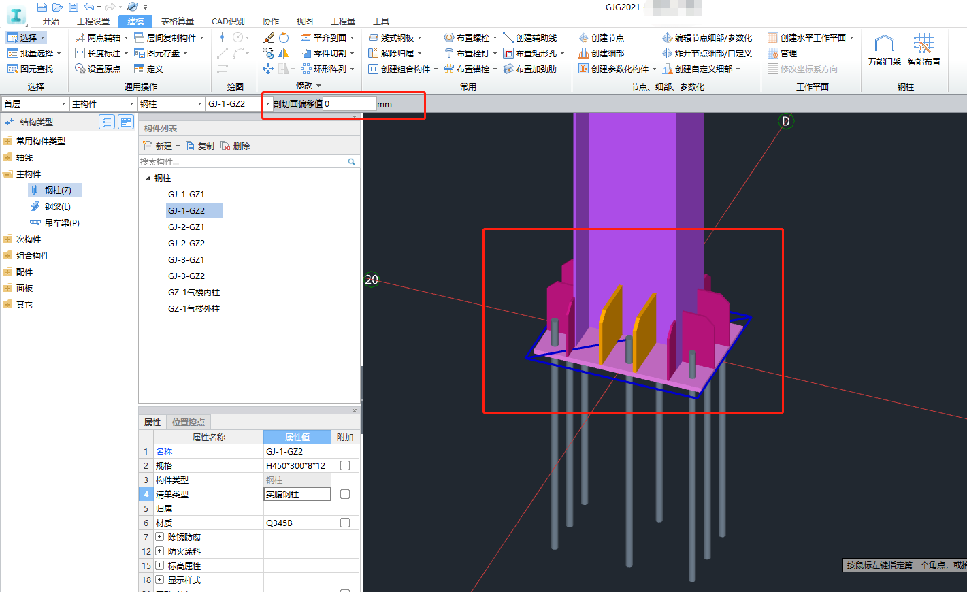Select GZ-1气楼内柱 in component list

(194, 292)
